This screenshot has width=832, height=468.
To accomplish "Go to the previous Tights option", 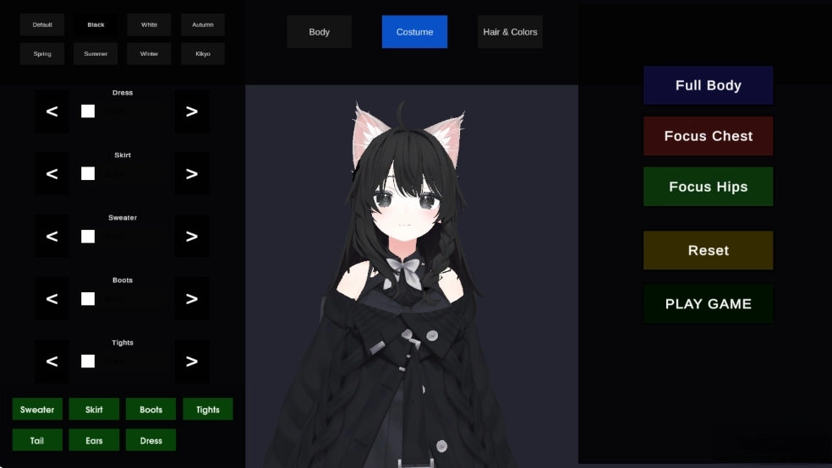I will [x=52, y=362].
